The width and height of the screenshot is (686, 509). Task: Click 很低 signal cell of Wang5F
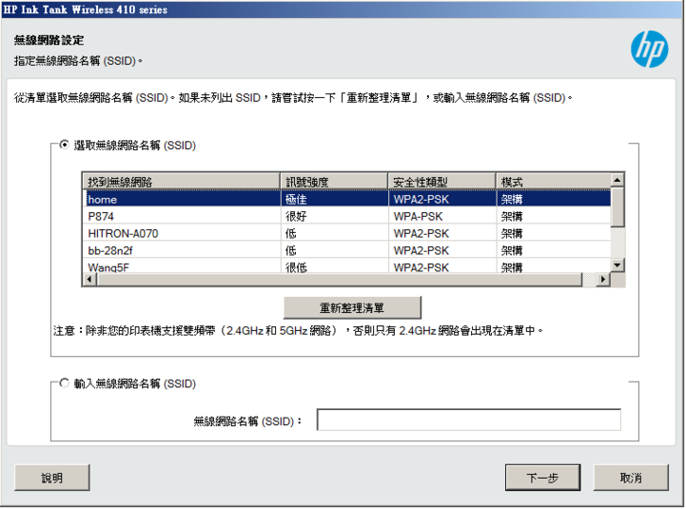334,266
